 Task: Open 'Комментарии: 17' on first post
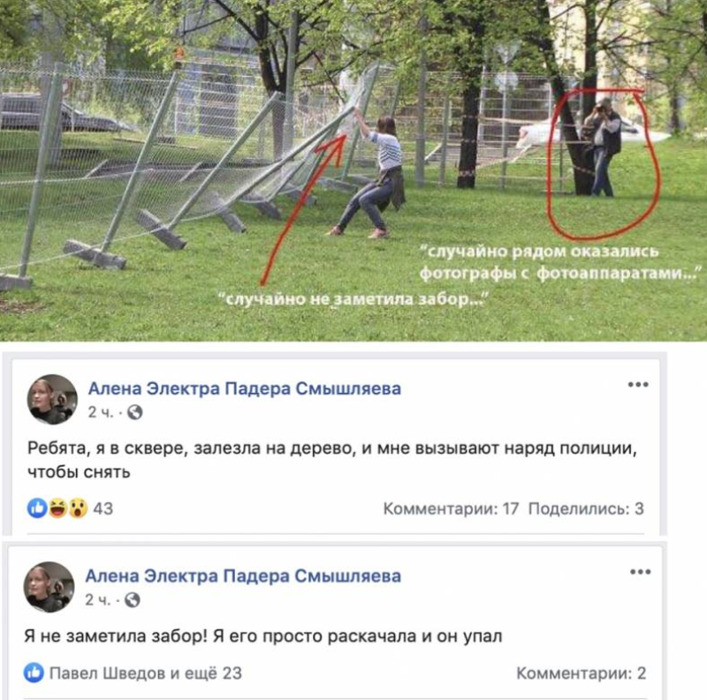[x=451, y=508]
